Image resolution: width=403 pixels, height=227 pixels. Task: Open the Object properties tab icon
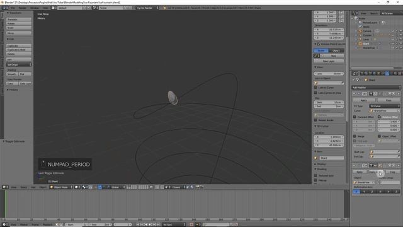[x=378, y=74]
